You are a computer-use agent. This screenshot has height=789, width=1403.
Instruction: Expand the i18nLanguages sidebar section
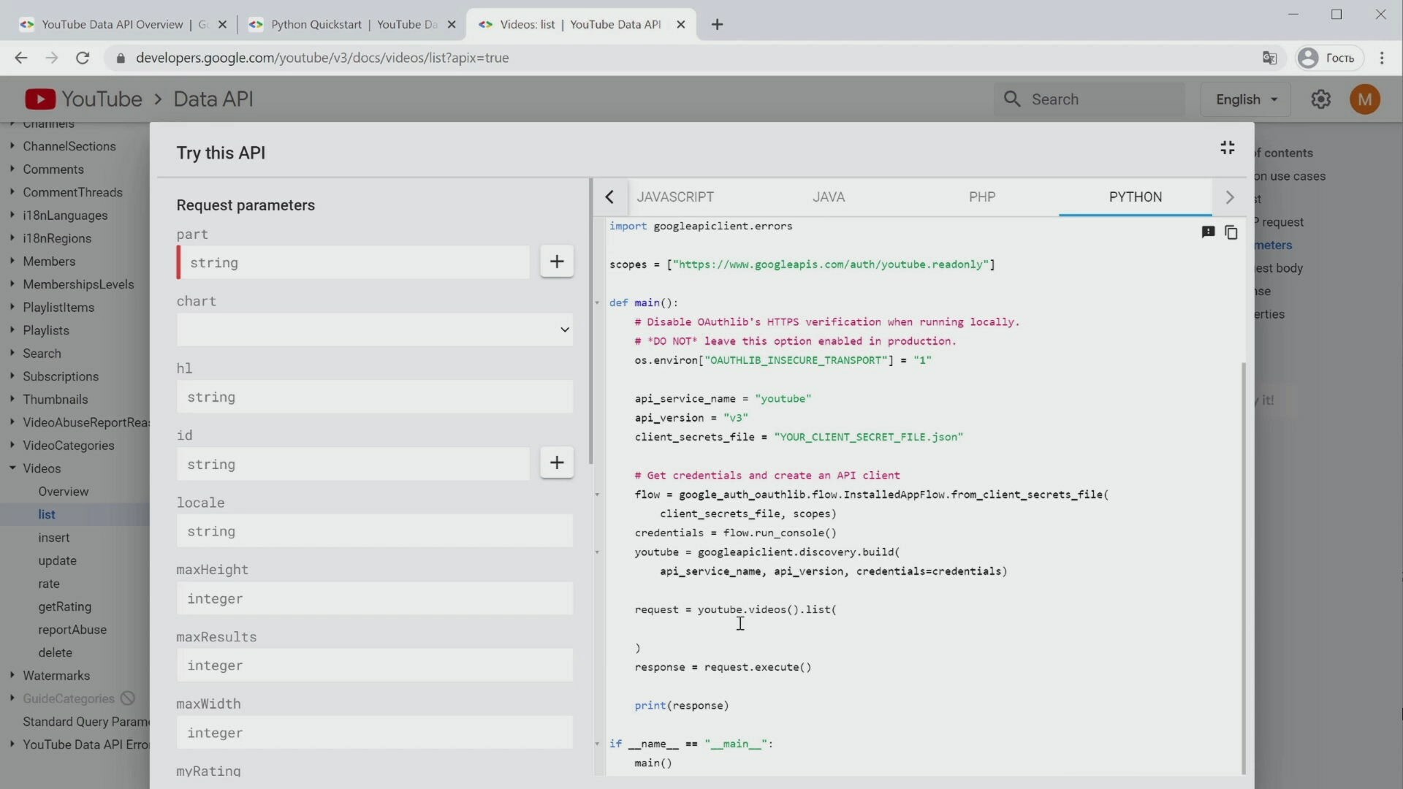coord(12,215)
